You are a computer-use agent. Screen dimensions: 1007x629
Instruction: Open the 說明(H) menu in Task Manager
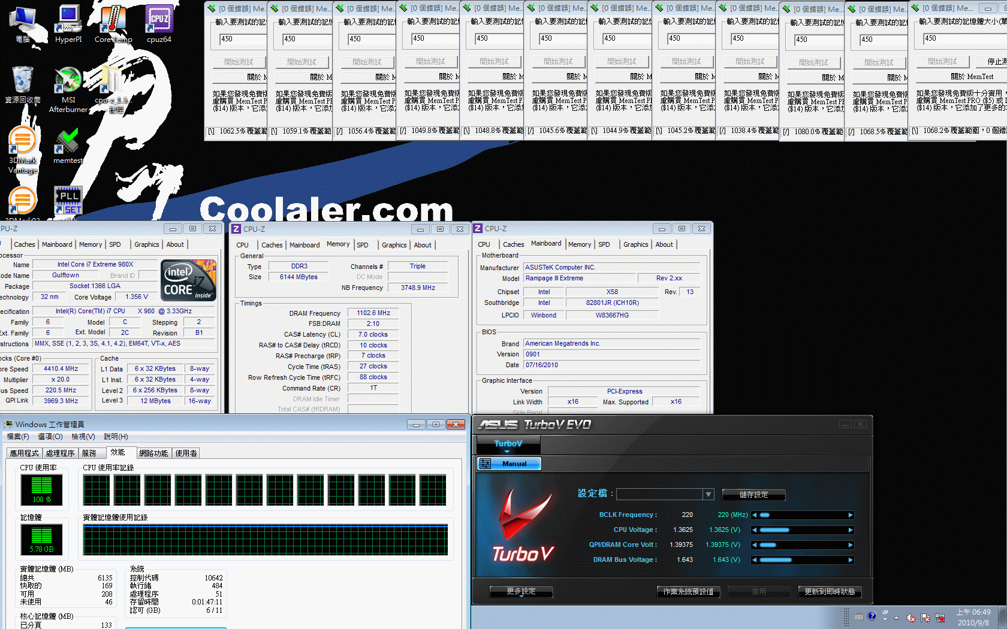click(x=116, y=437)
